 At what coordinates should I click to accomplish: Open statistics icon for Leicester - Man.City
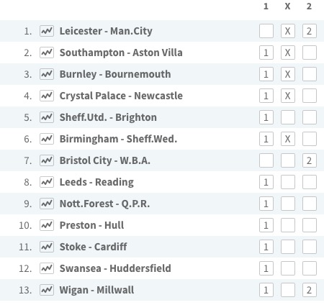[47, 31]
